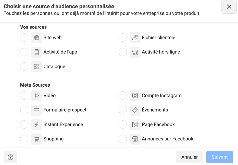This screenshot has height=165, width=238.
Task: Click the grid icon for Catalogue
Action: [37, 66]
